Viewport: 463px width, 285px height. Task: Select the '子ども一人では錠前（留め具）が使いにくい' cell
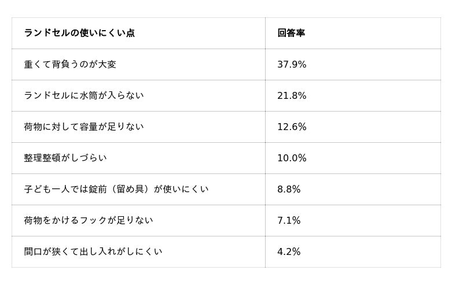(116, 189)
